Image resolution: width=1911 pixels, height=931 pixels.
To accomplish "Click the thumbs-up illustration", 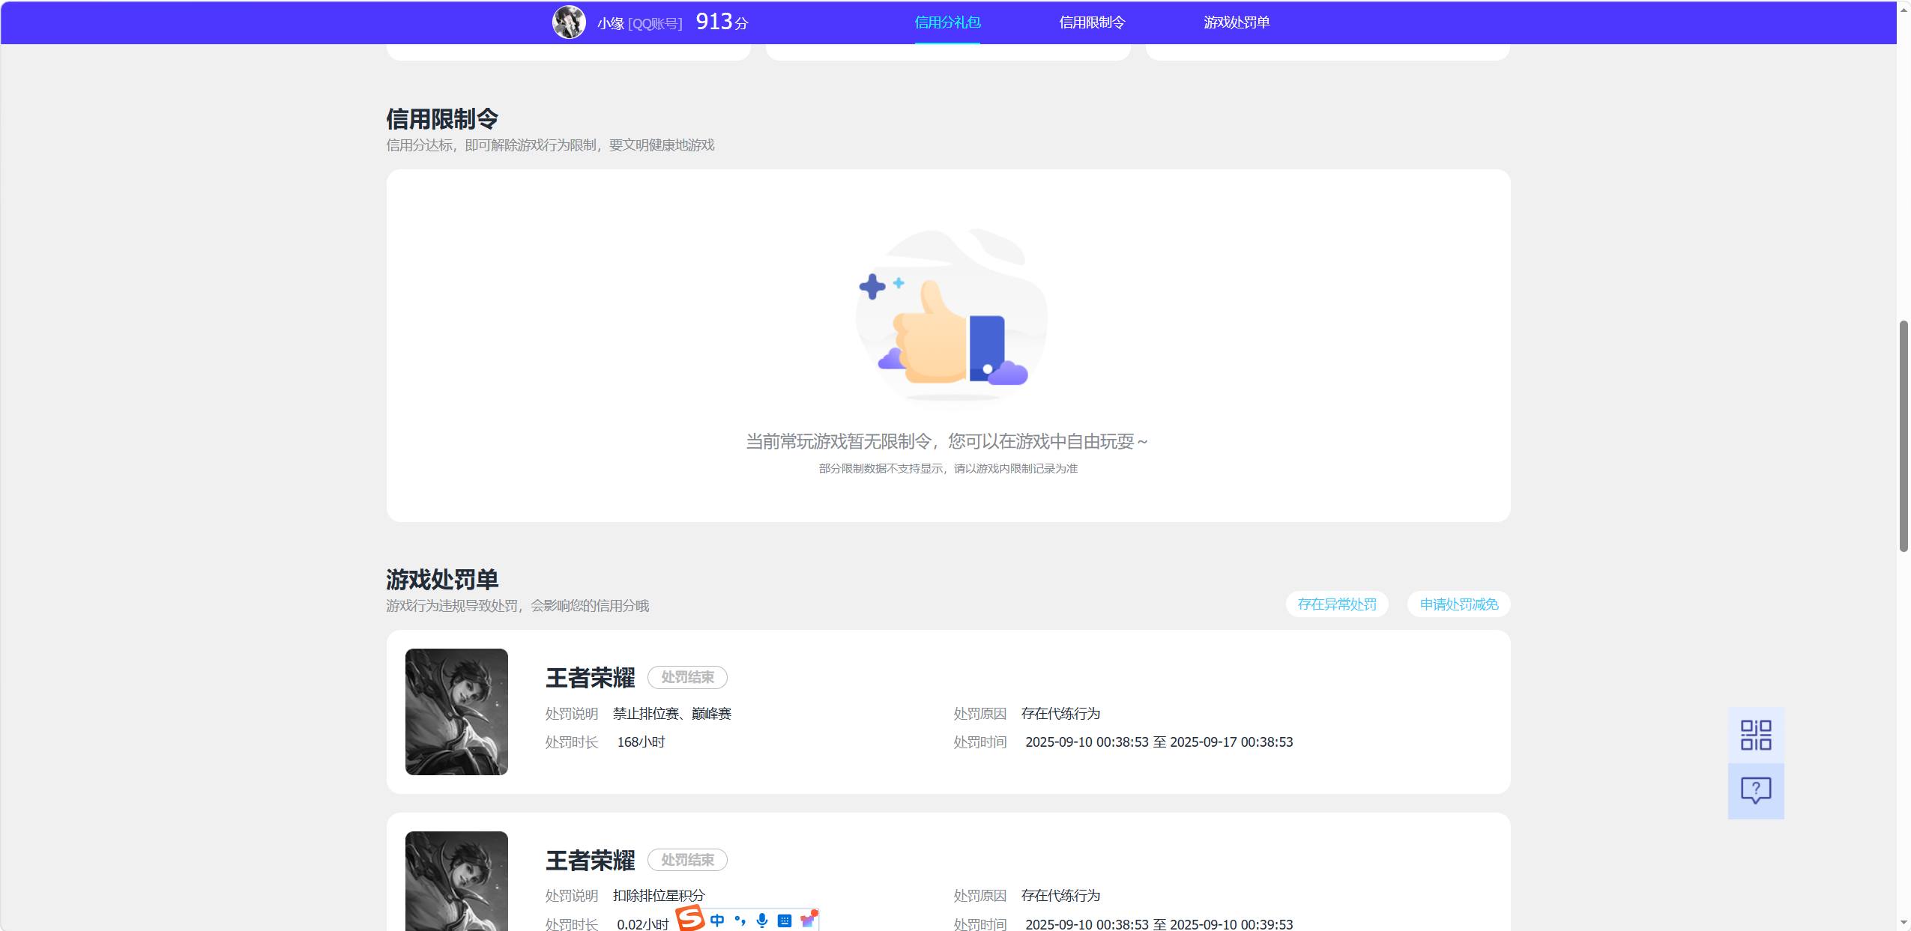I will (x=950, y=318).
